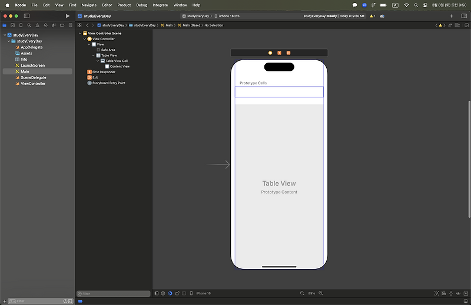
Task: Go back in editor history
Action: pyautogui.click(x=87, y=25)
